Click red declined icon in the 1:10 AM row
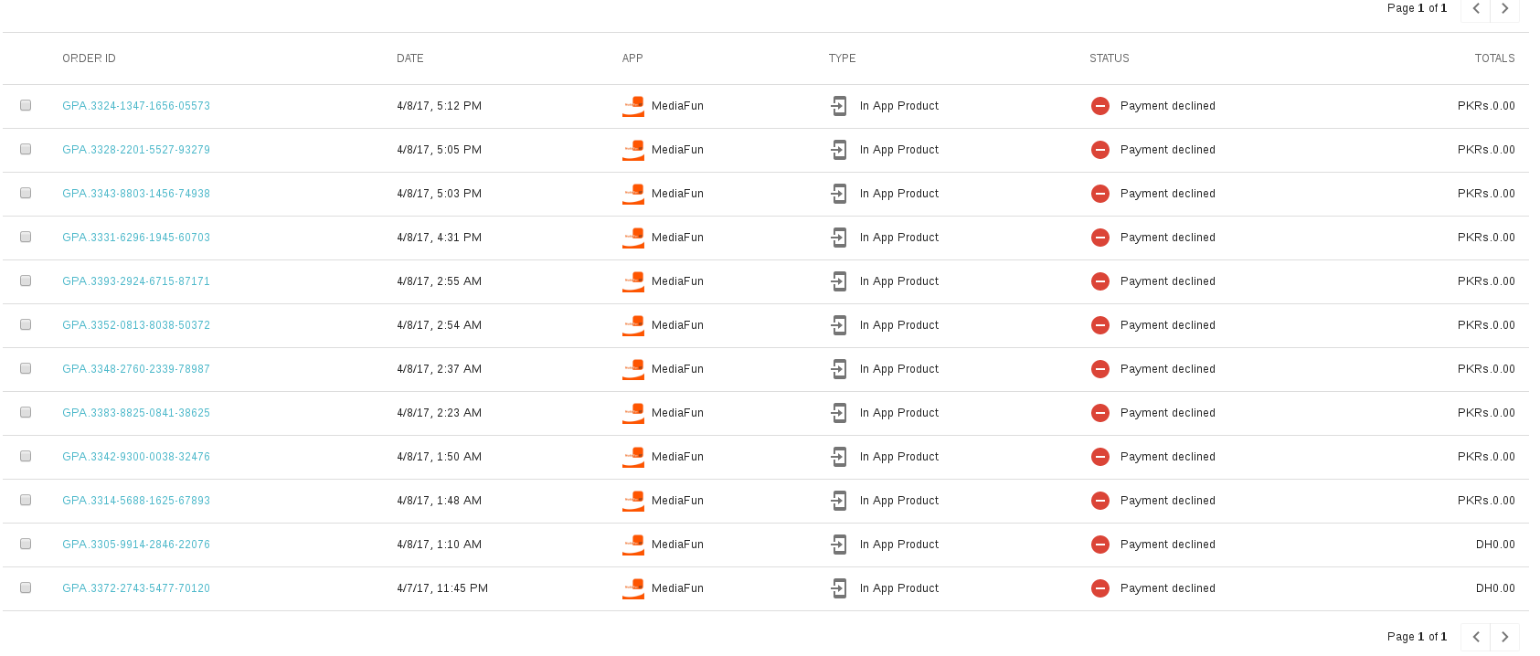The width and height of the screenshot is (1540, 656). click(x=1100, y=545)
